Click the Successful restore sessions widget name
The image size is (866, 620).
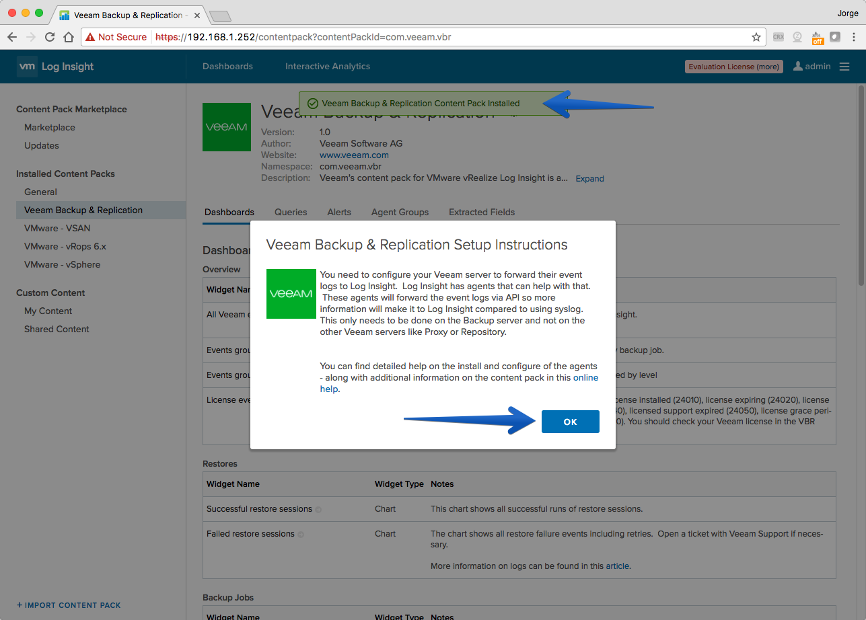pos(259,509)
